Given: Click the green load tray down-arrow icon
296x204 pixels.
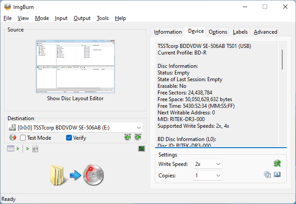Looking at the screenshot, I should [x=138, y=137].
